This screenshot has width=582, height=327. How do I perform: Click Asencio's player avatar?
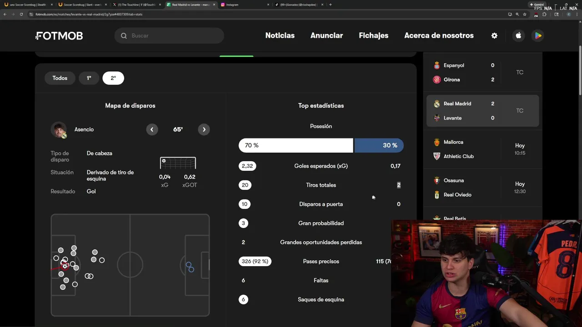(59, 130)
